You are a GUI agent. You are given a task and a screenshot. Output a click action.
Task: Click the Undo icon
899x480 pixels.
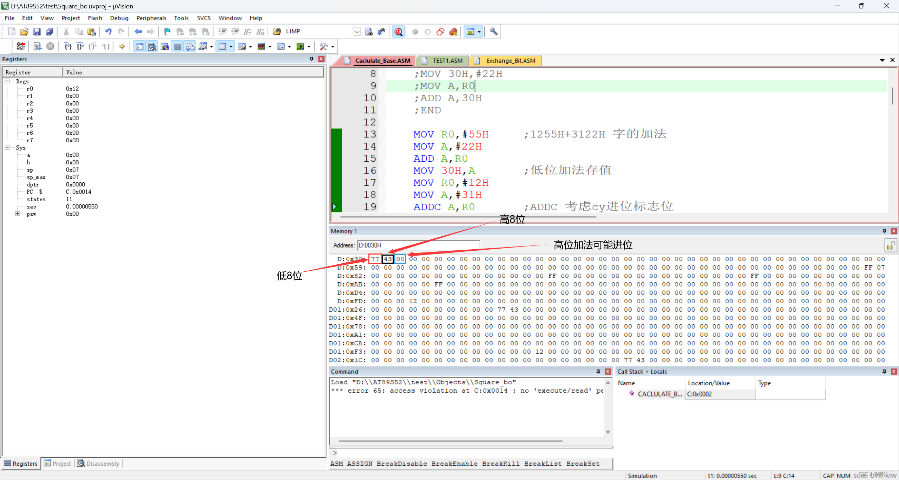tap(108, 32)
